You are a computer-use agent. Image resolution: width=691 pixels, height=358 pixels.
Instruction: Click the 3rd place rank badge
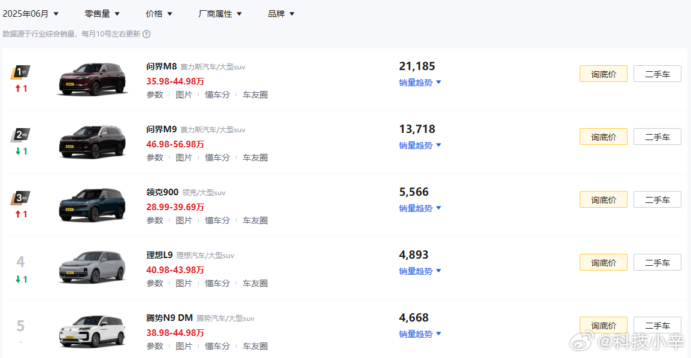pyautogui.click(x=20, y=198)
